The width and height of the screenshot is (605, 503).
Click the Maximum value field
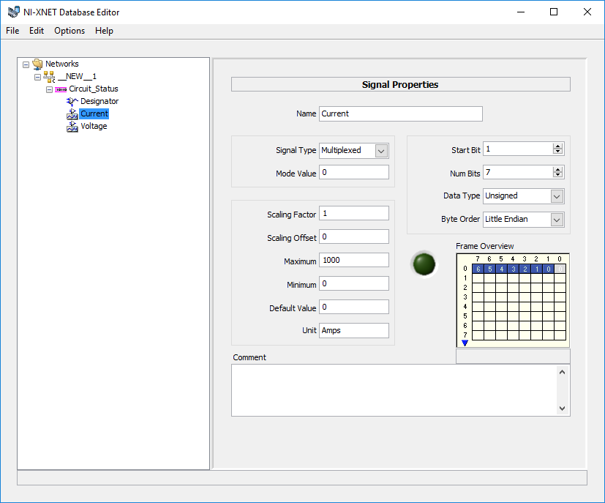(x=354, y=260)
